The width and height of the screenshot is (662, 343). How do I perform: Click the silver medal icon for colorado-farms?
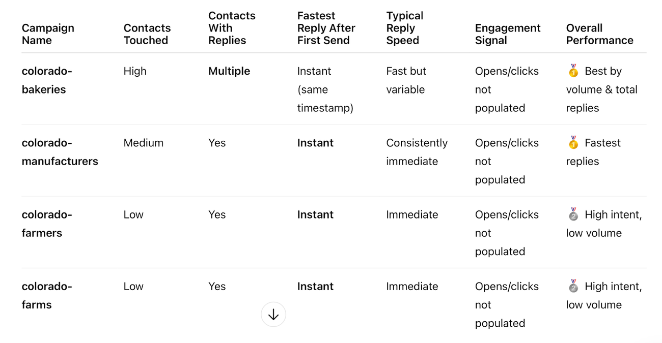coord(573,286)
